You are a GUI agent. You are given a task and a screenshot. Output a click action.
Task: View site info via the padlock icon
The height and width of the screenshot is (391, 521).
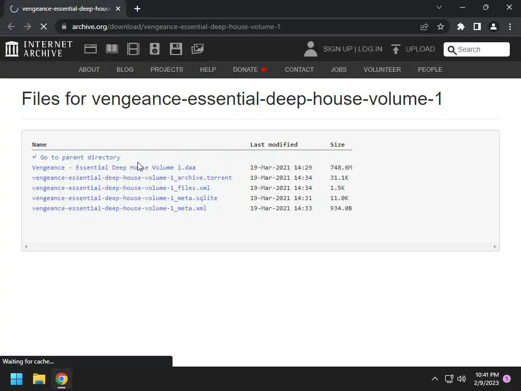pos(64,26)
